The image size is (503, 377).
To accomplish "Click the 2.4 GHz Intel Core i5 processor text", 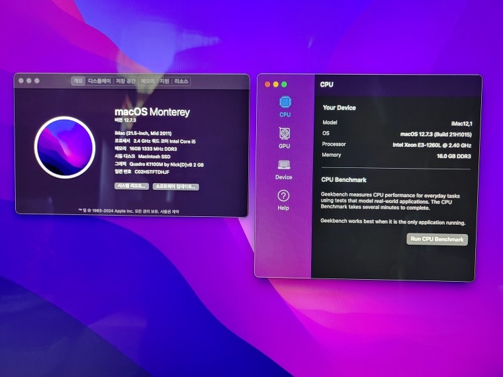I will click(165, 141).
